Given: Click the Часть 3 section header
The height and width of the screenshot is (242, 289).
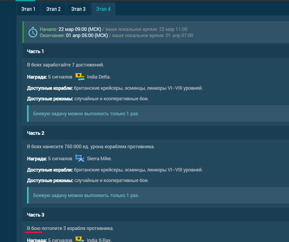Looking at the screenshot, I should (36, 215).
